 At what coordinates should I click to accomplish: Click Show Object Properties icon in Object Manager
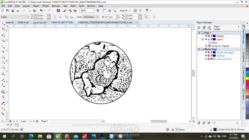pyautogui.click(x=199, y=28)
